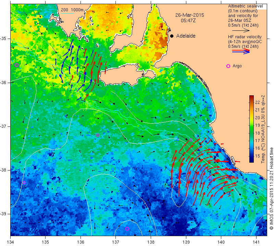Click the magenta Argo legend circle
The width and height of the screenshot is (274, 246).
(x=228, y=66)
